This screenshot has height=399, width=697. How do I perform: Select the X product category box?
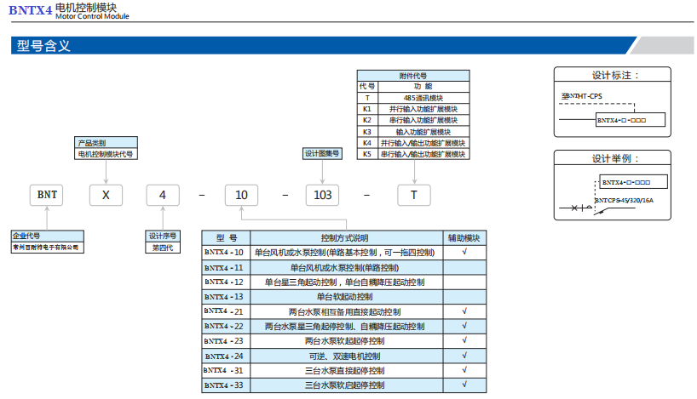[106, 195]
